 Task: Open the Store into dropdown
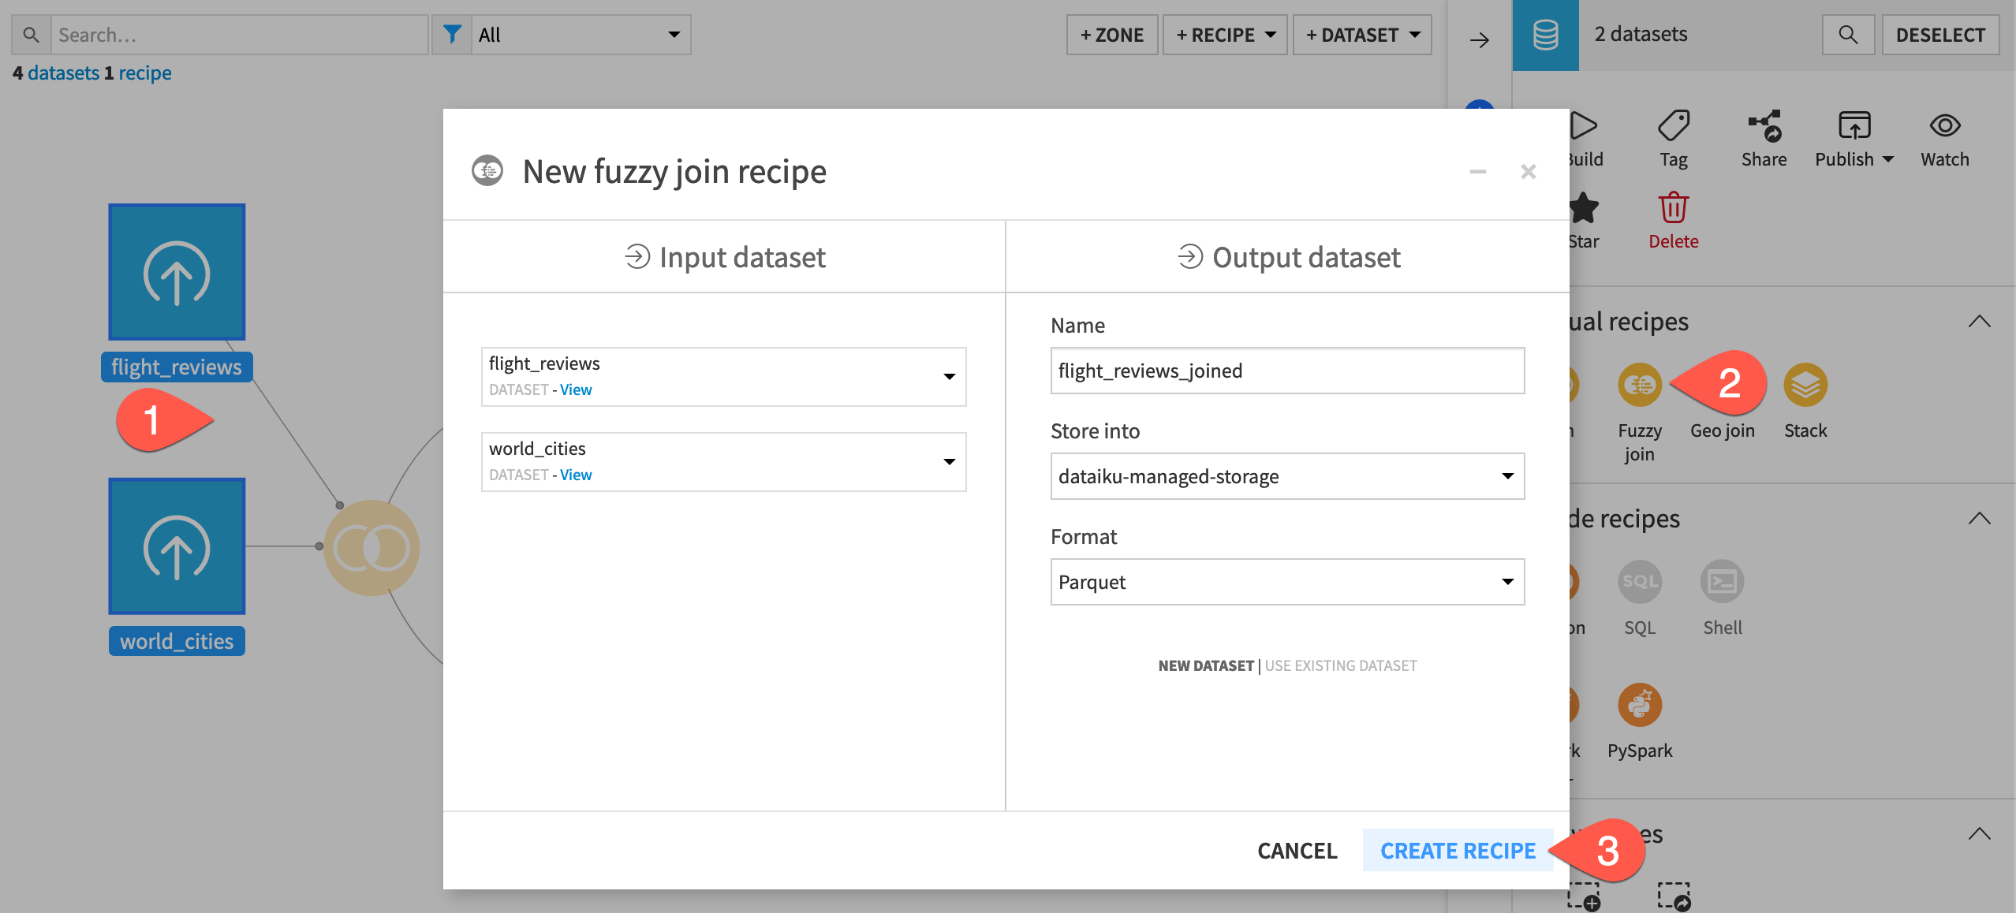point(1287,476)
